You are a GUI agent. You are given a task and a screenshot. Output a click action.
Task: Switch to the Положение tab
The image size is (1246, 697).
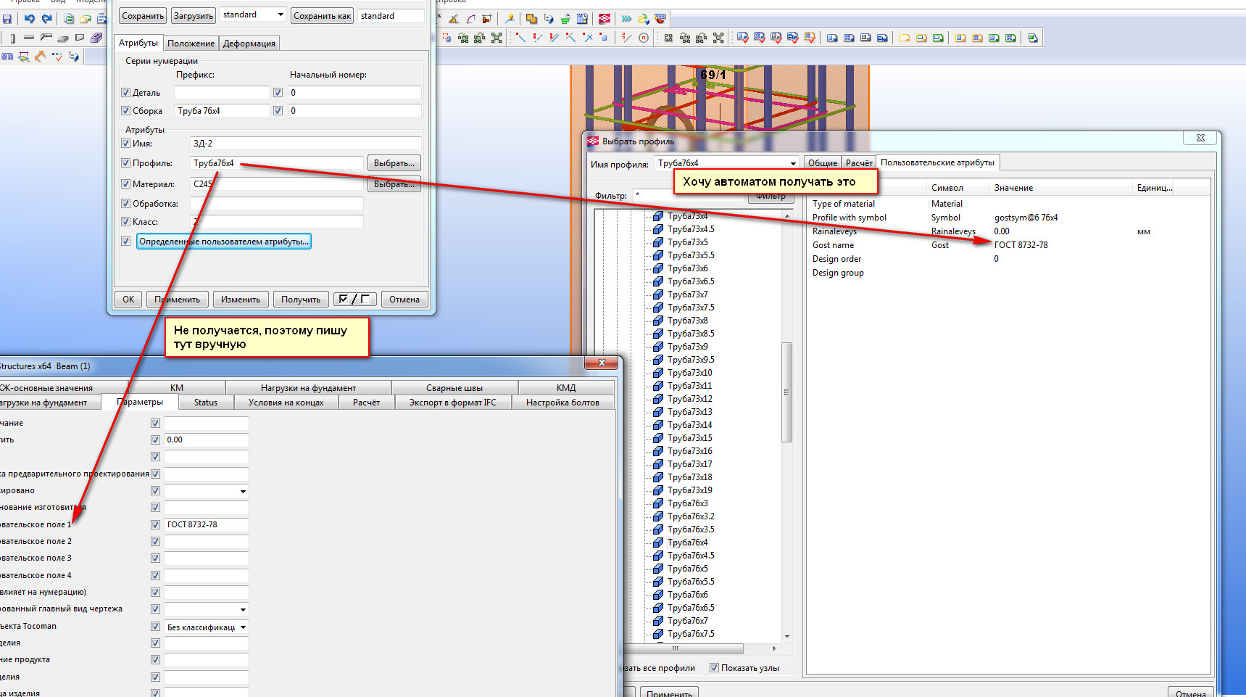click(x=191, y=44)
